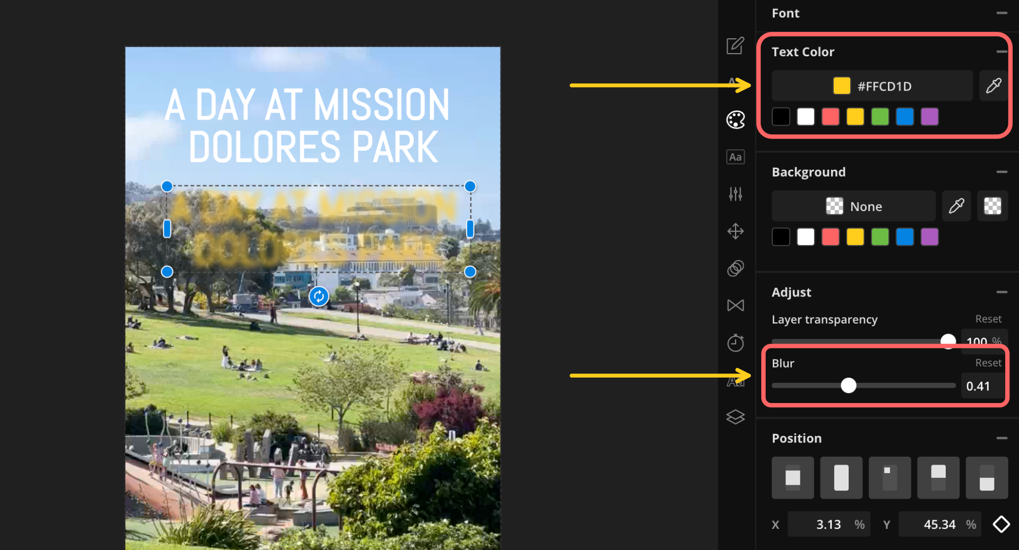This screenshot has width=1019, height=550.
Task: Click the X position percentage input field
Action: pos(828,524)
